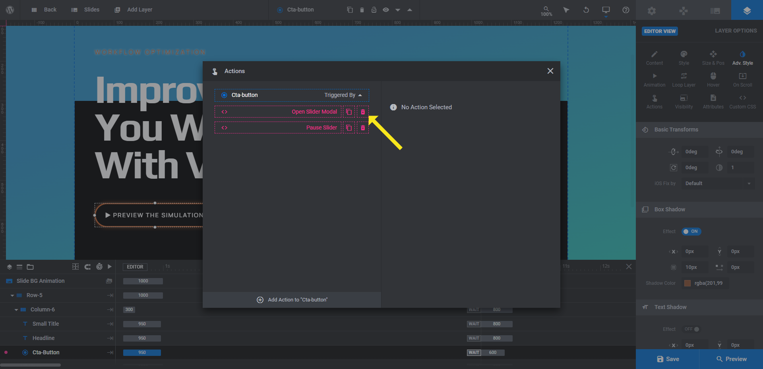Click Add Action to Cta-button
The height and width of the screenshot is (369, 763).
pos(292,300)
